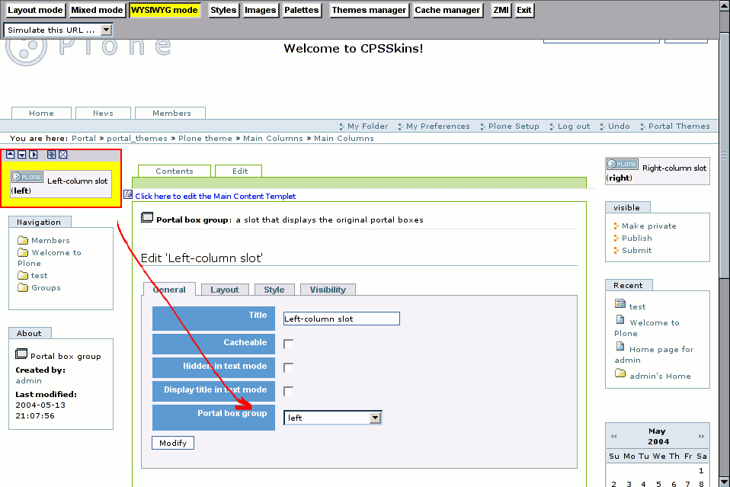Go to the Home portal tab
The image size is (730, 487).
[x=41, y=113]
